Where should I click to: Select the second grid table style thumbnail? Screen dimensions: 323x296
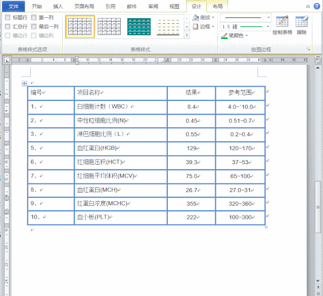(x=109, y=27)
